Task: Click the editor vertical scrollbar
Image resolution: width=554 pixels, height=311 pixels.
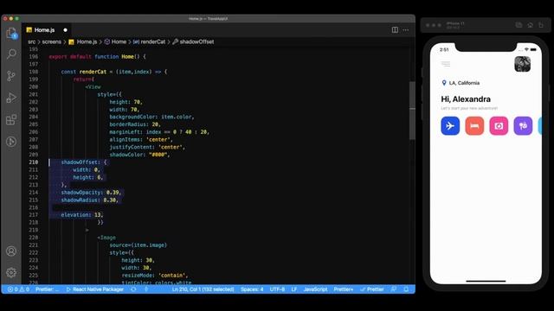Action: 412,110
